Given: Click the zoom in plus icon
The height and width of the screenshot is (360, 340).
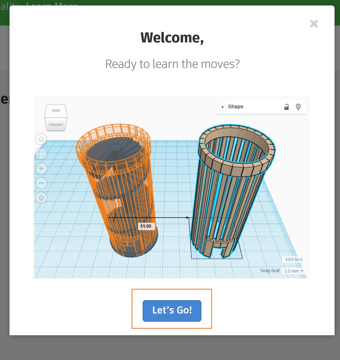Looking at the screenshot, I should pyautogui.click(x=41, y=169).
